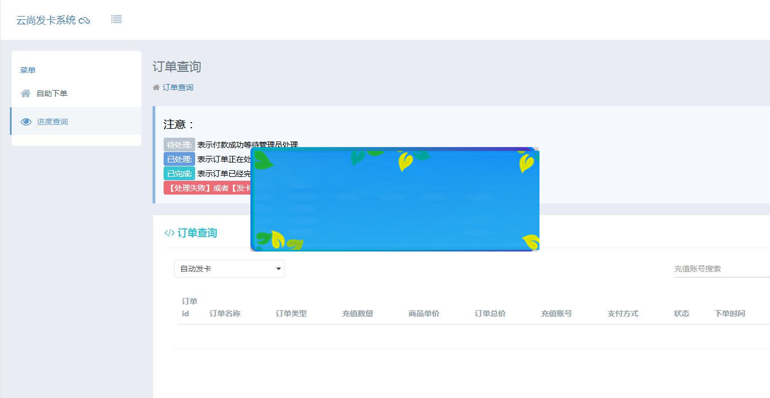
Task: Click the caret arrow on the order type selector
Action: 278,269
